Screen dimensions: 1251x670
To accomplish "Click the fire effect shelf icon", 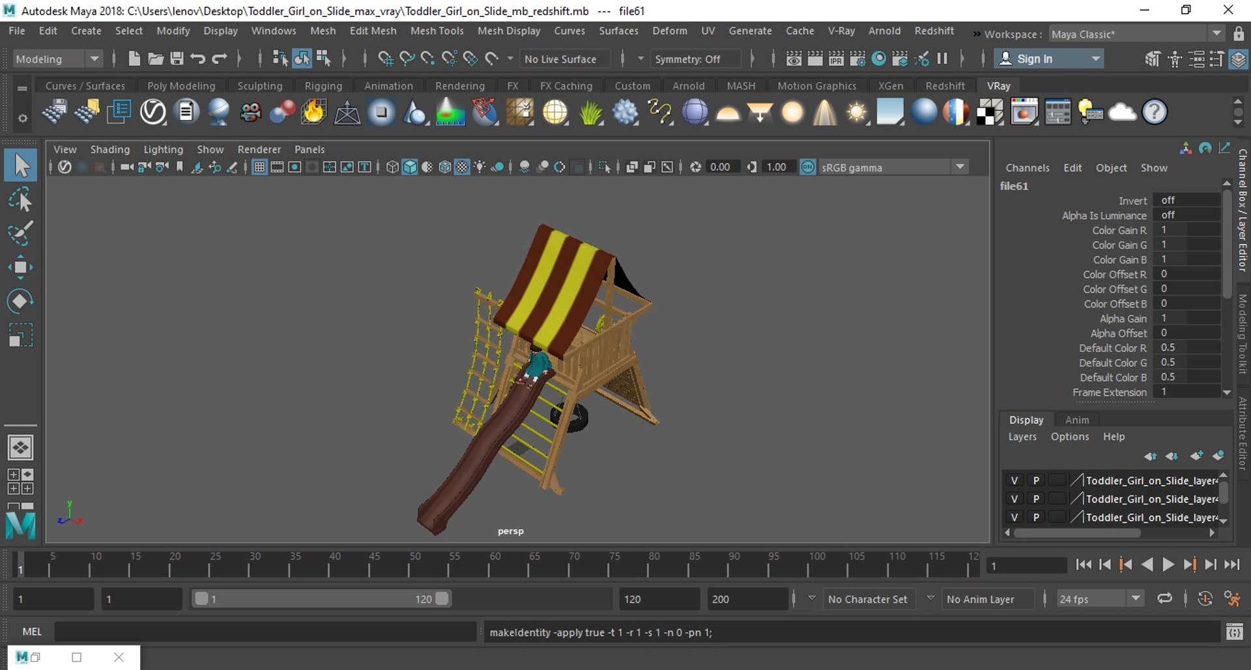I will tap(313, 112).
